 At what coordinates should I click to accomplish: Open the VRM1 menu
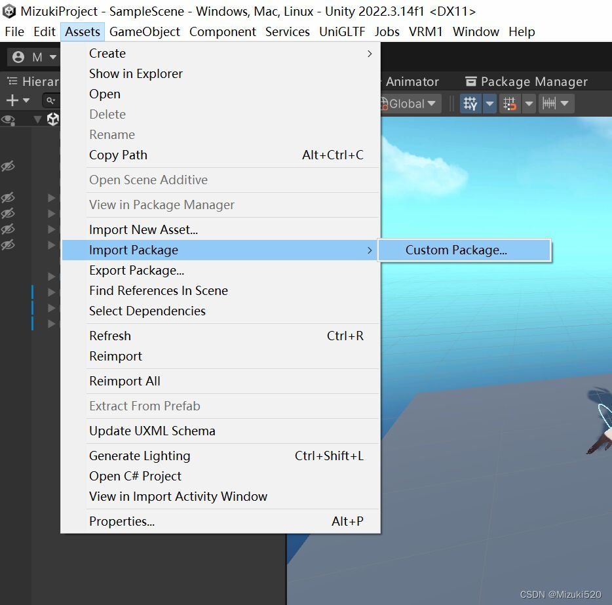(426, 31)
